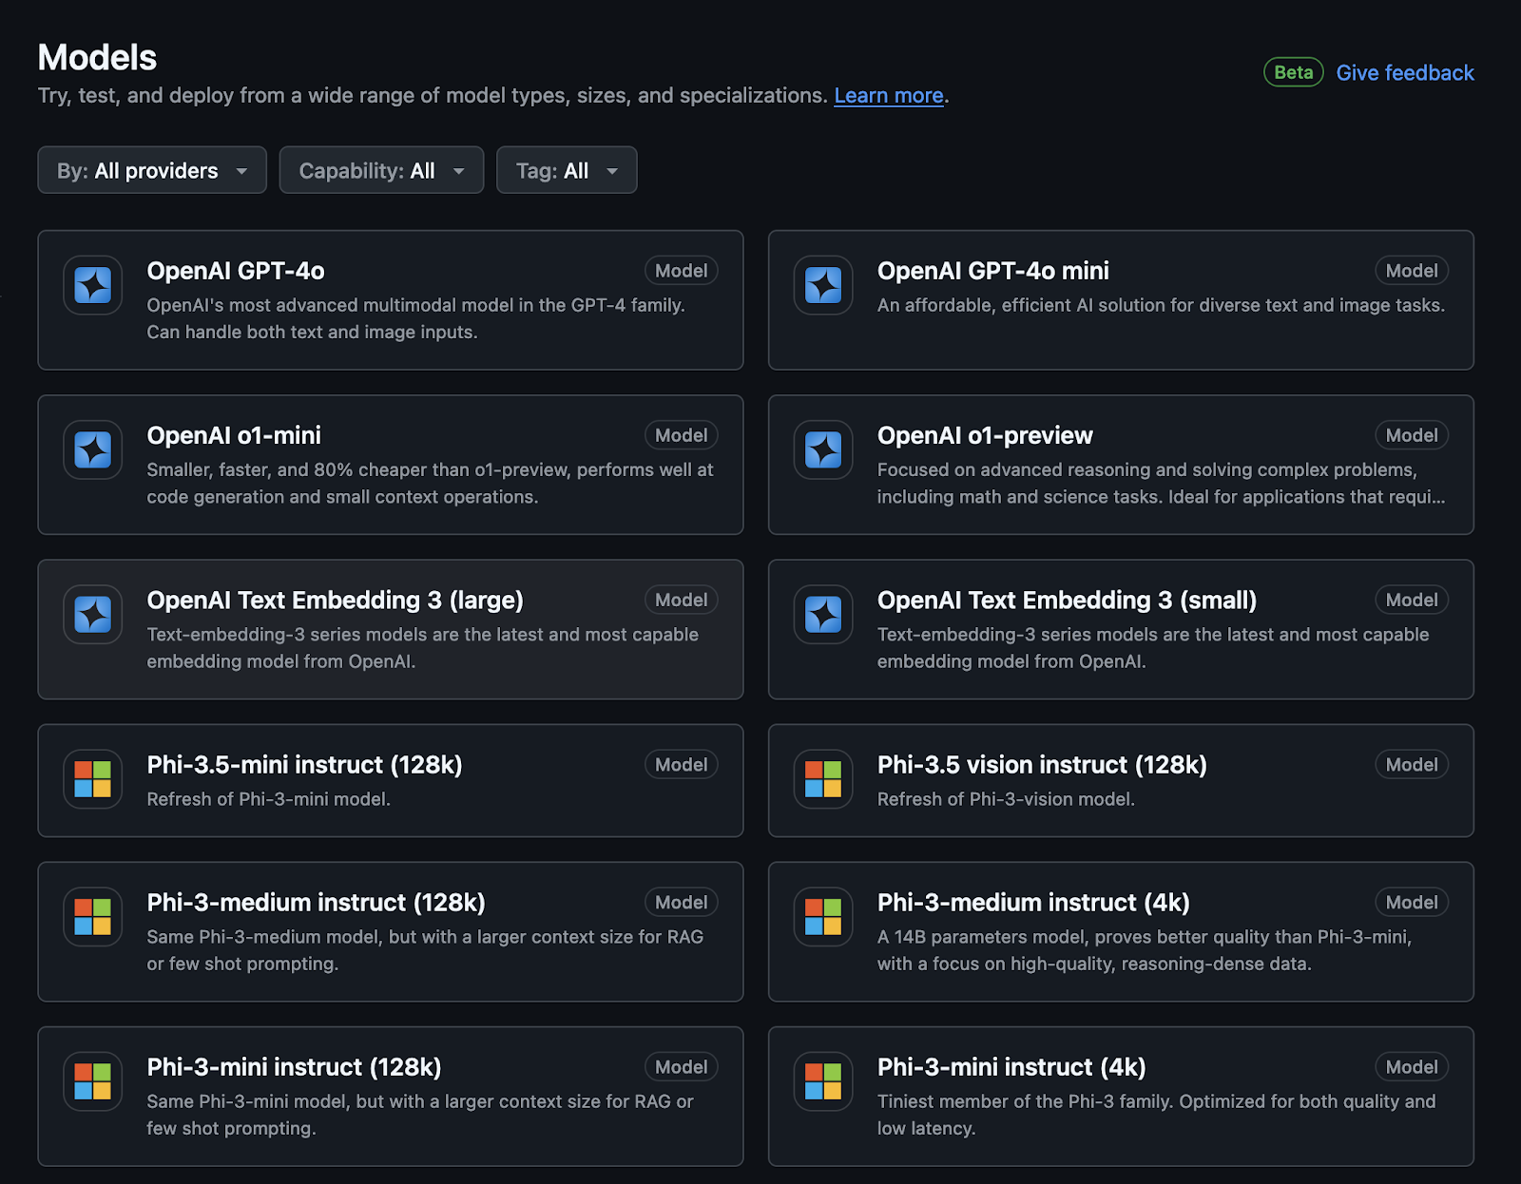Click the Phi-3-medium instruct (4k) Microsoft logo

point(823,917)
